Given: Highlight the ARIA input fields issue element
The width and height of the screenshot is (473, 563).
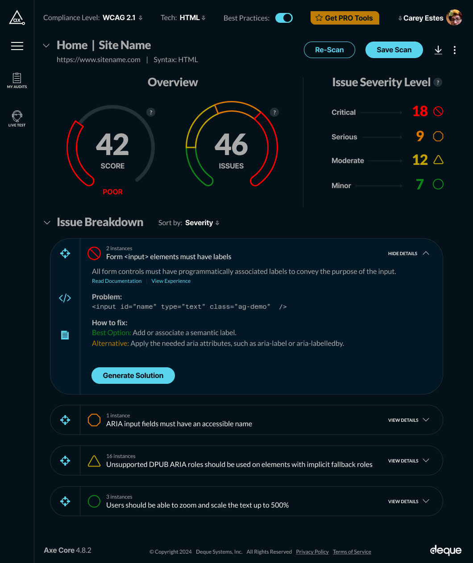Looking at the screenshot, I should point(65,420).
